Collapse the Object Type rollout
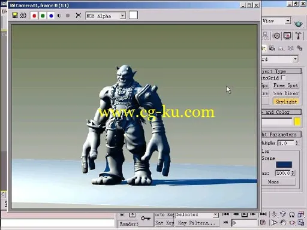The image size is (307, 230). [281, 71]
